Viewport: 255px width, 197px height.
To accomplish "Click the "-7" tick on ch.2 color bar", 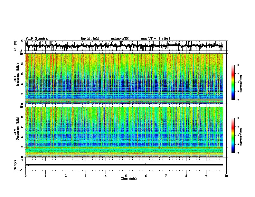I will 238,153.
